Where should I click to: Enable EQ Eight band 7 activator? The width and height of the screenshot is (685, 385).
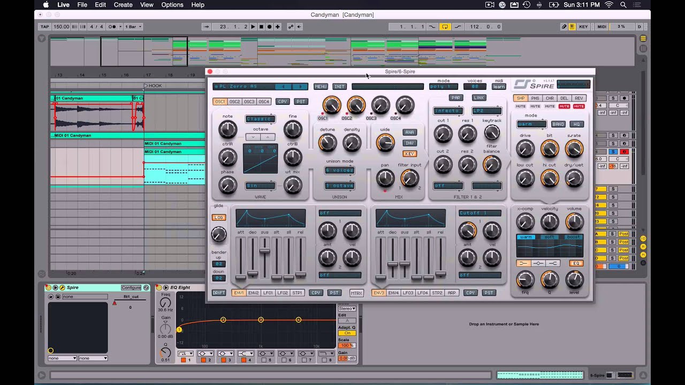(304, 360)
